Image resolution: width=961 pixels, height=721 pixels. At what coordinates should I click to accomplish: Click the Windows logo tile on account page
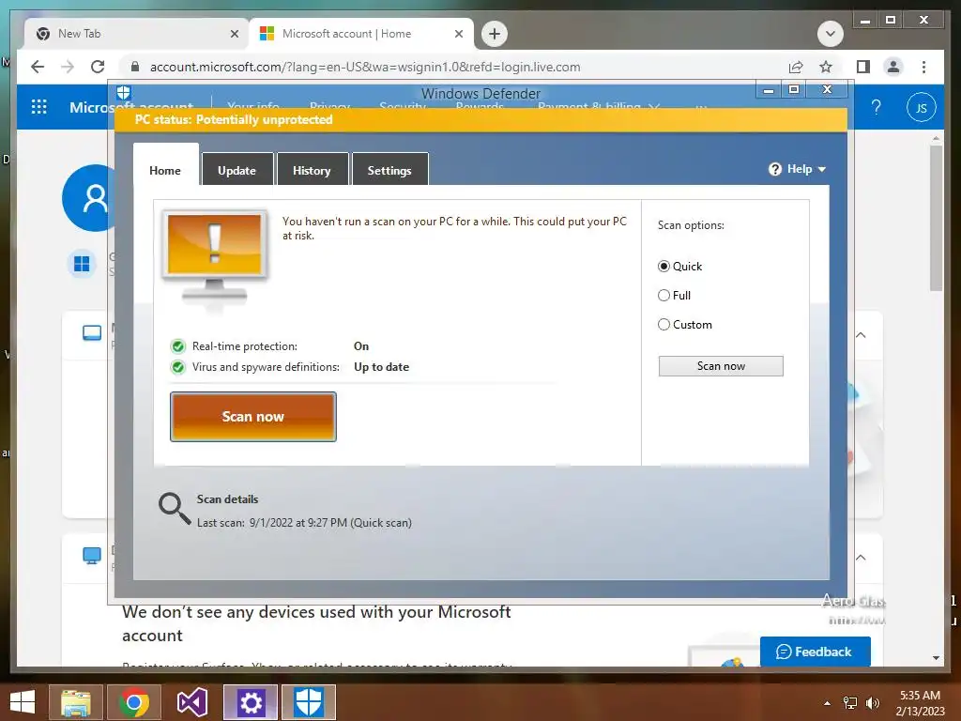pos(82,264)
